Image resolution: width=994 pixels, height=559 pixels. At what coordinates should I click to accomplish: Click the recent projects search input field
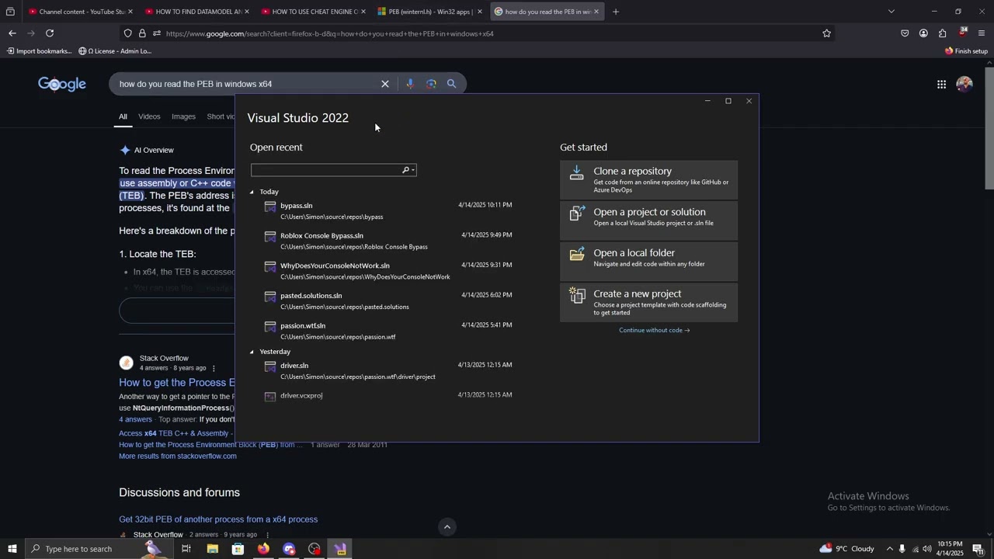tap(326, 170)
